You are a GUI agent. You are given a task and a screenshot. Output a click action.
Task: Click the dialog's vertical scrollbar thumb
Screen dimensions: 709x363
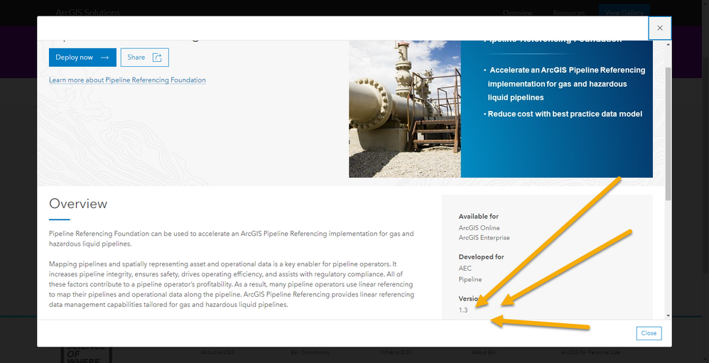(x=669, y=134)
